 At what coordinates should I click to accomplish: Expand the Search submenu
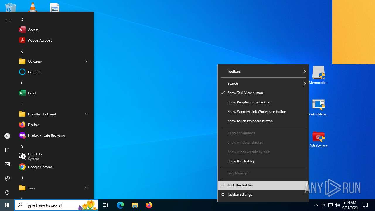[x=263, y=83]
